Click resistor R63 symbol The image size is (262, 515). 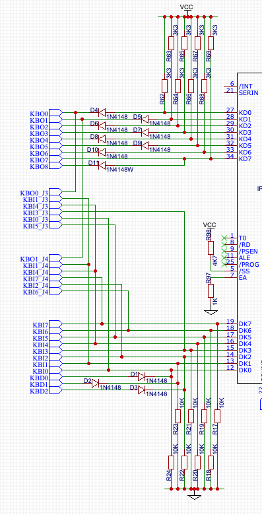click(171, 43)
